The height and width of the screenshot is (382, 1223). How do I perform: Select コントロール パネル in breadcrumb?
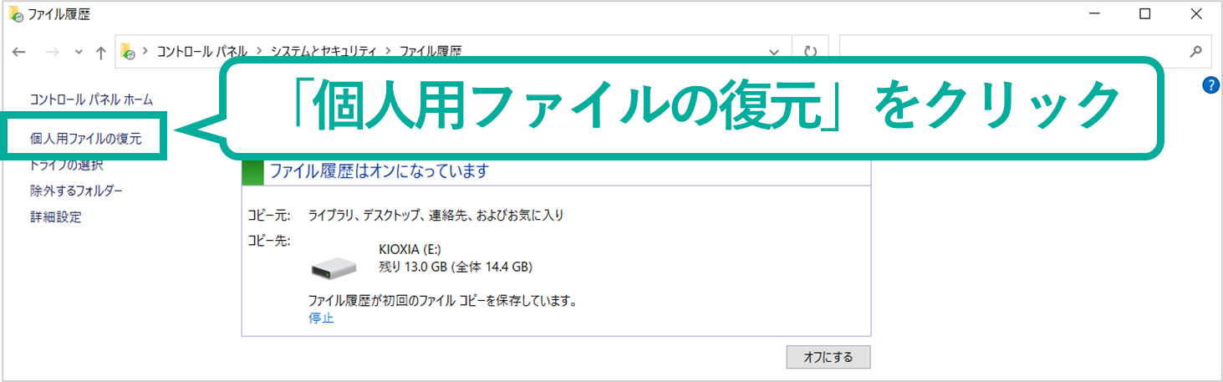coord(201,52)
